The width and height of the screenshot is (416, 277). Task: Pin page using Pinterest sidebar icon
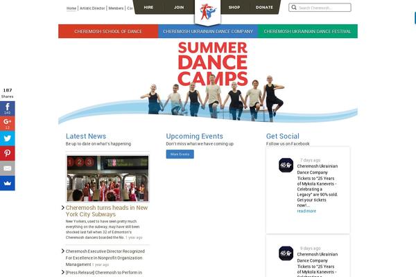click(x=8, y=153)
